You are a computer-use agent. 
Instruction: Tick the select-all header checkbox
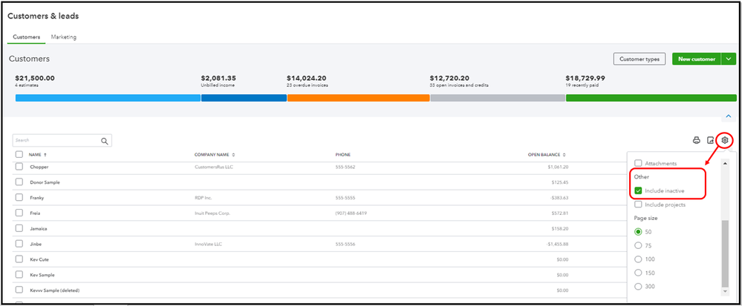pyautogui.click(x=19, y=154)
